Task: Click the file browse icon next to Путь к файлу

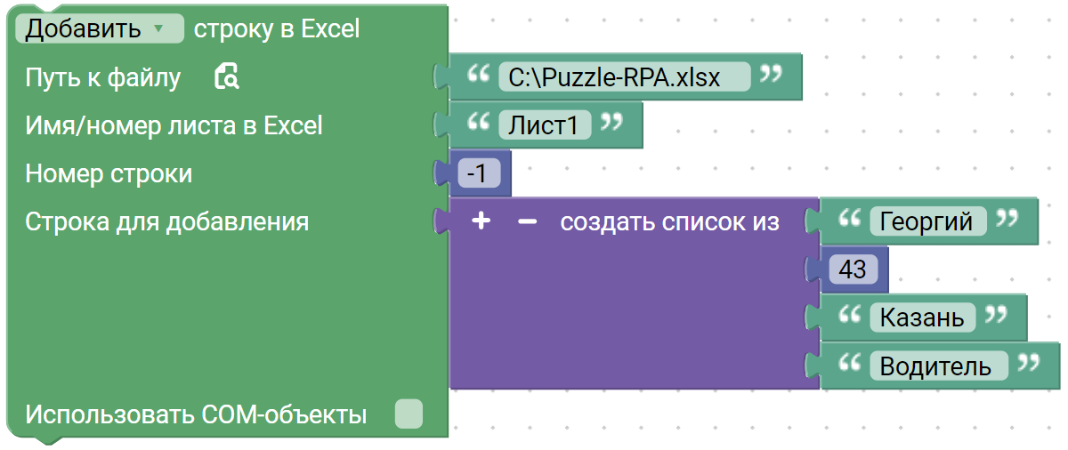Action: (x=227, y=77)
